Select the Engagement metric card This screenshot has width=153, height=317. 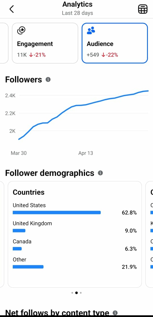pyautogui.click(x=45, y=43)
